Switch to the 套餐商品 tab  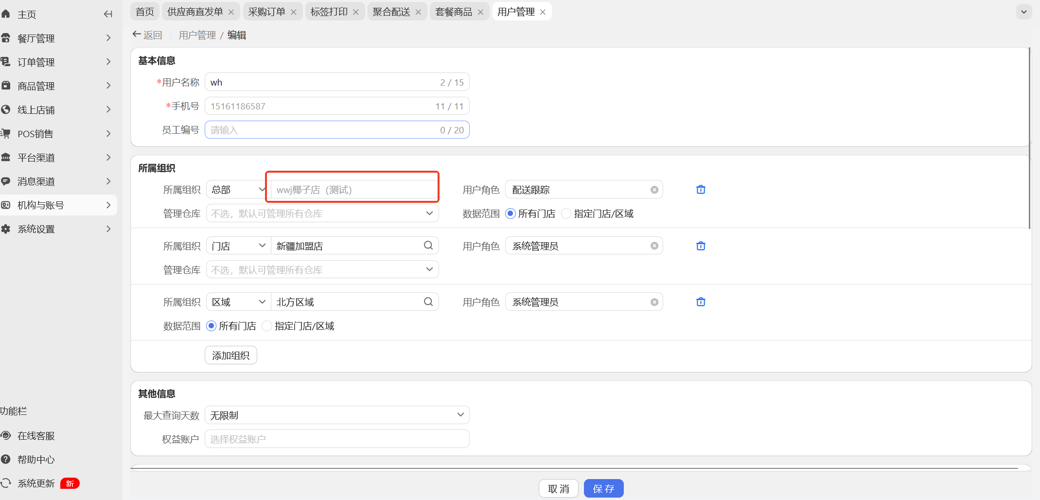(x=454, y=12)
